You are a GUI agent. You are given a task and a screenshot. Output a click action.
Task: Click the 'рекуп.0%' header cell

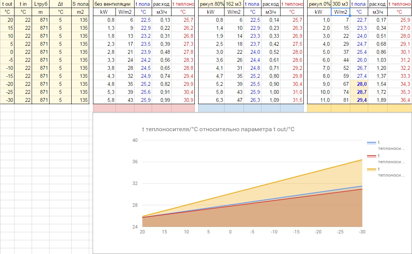click(319, 4)
